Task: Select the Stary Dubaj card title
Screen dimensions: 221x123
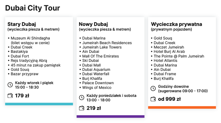Action: 22,24
